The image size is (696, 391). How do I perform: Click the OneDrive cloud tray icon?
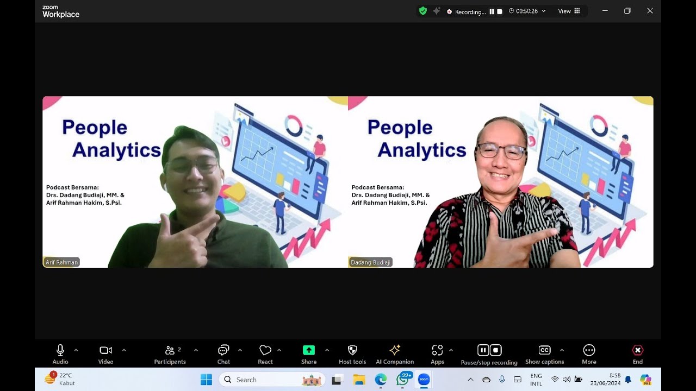pos(486,380)
